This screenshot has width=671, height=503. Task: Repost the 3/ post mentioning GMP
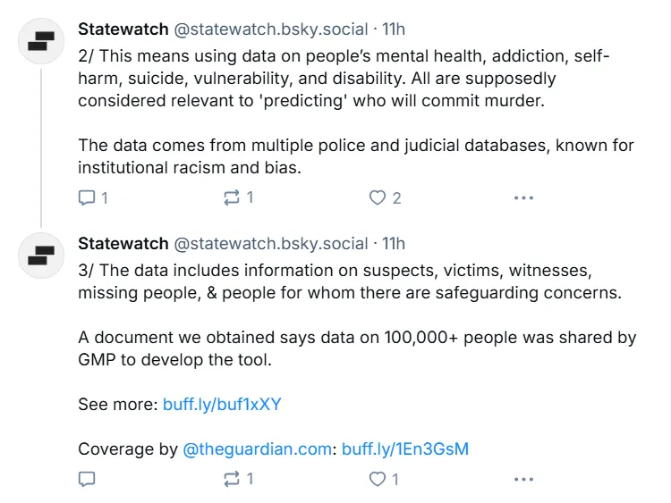tap(230, 480)
